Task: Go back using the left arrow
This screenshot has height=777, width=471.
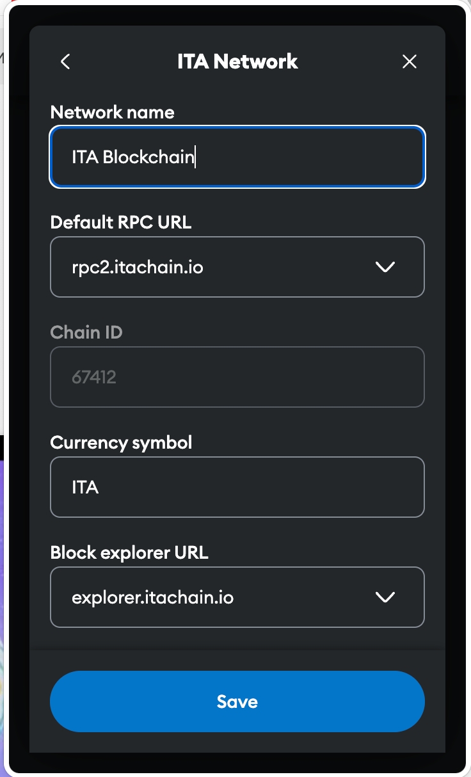Action: tap(65, 61)
